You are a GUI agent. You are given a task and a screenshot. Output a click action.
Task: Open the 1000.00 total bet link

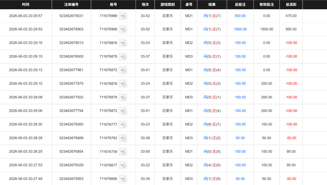pyautogui.click(x=240, y=29)
